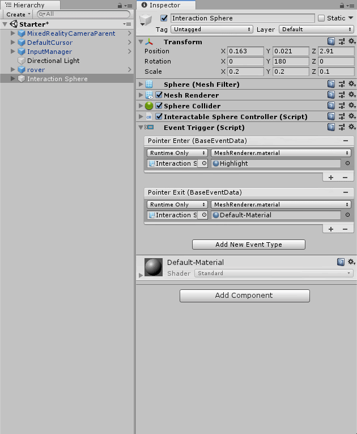Open Pointer Enter Runtime Only dropdown
357x434 pixels.
click(x=177, y=153)
